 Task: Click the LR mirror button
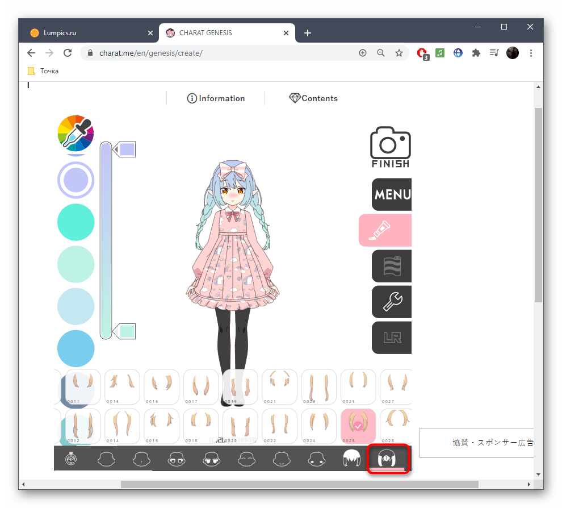[x=392, y=338]
